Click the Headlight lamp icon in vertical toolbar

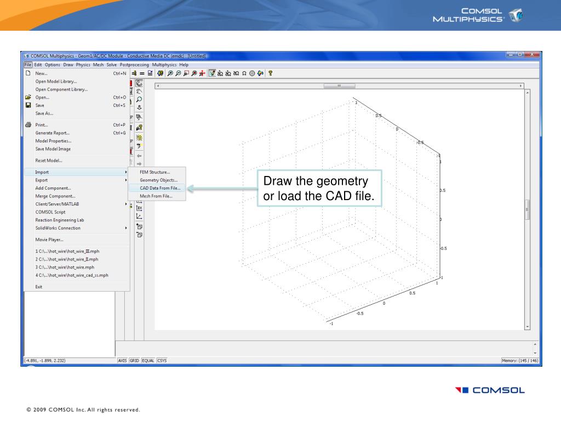click(x=139, y=146)
